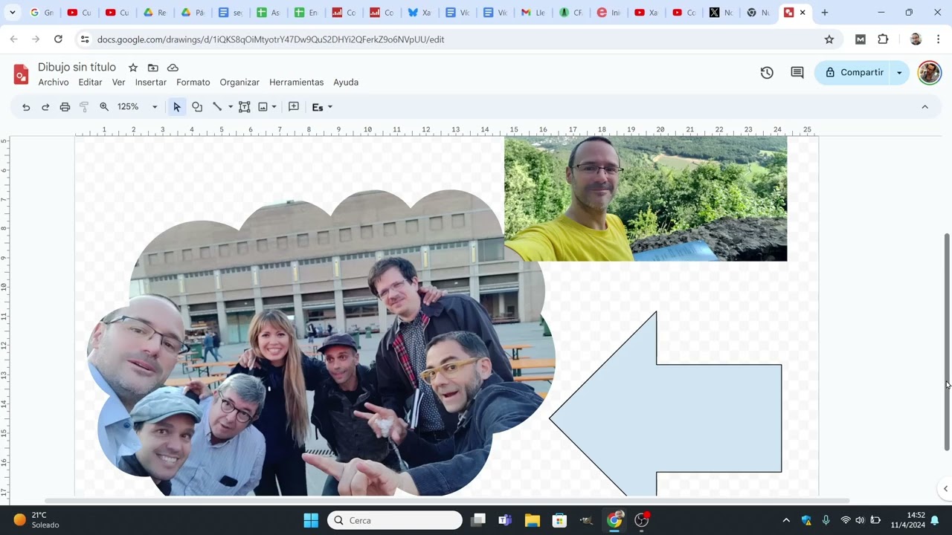Open the Es input tools dropdown

[x=322, y=107]
